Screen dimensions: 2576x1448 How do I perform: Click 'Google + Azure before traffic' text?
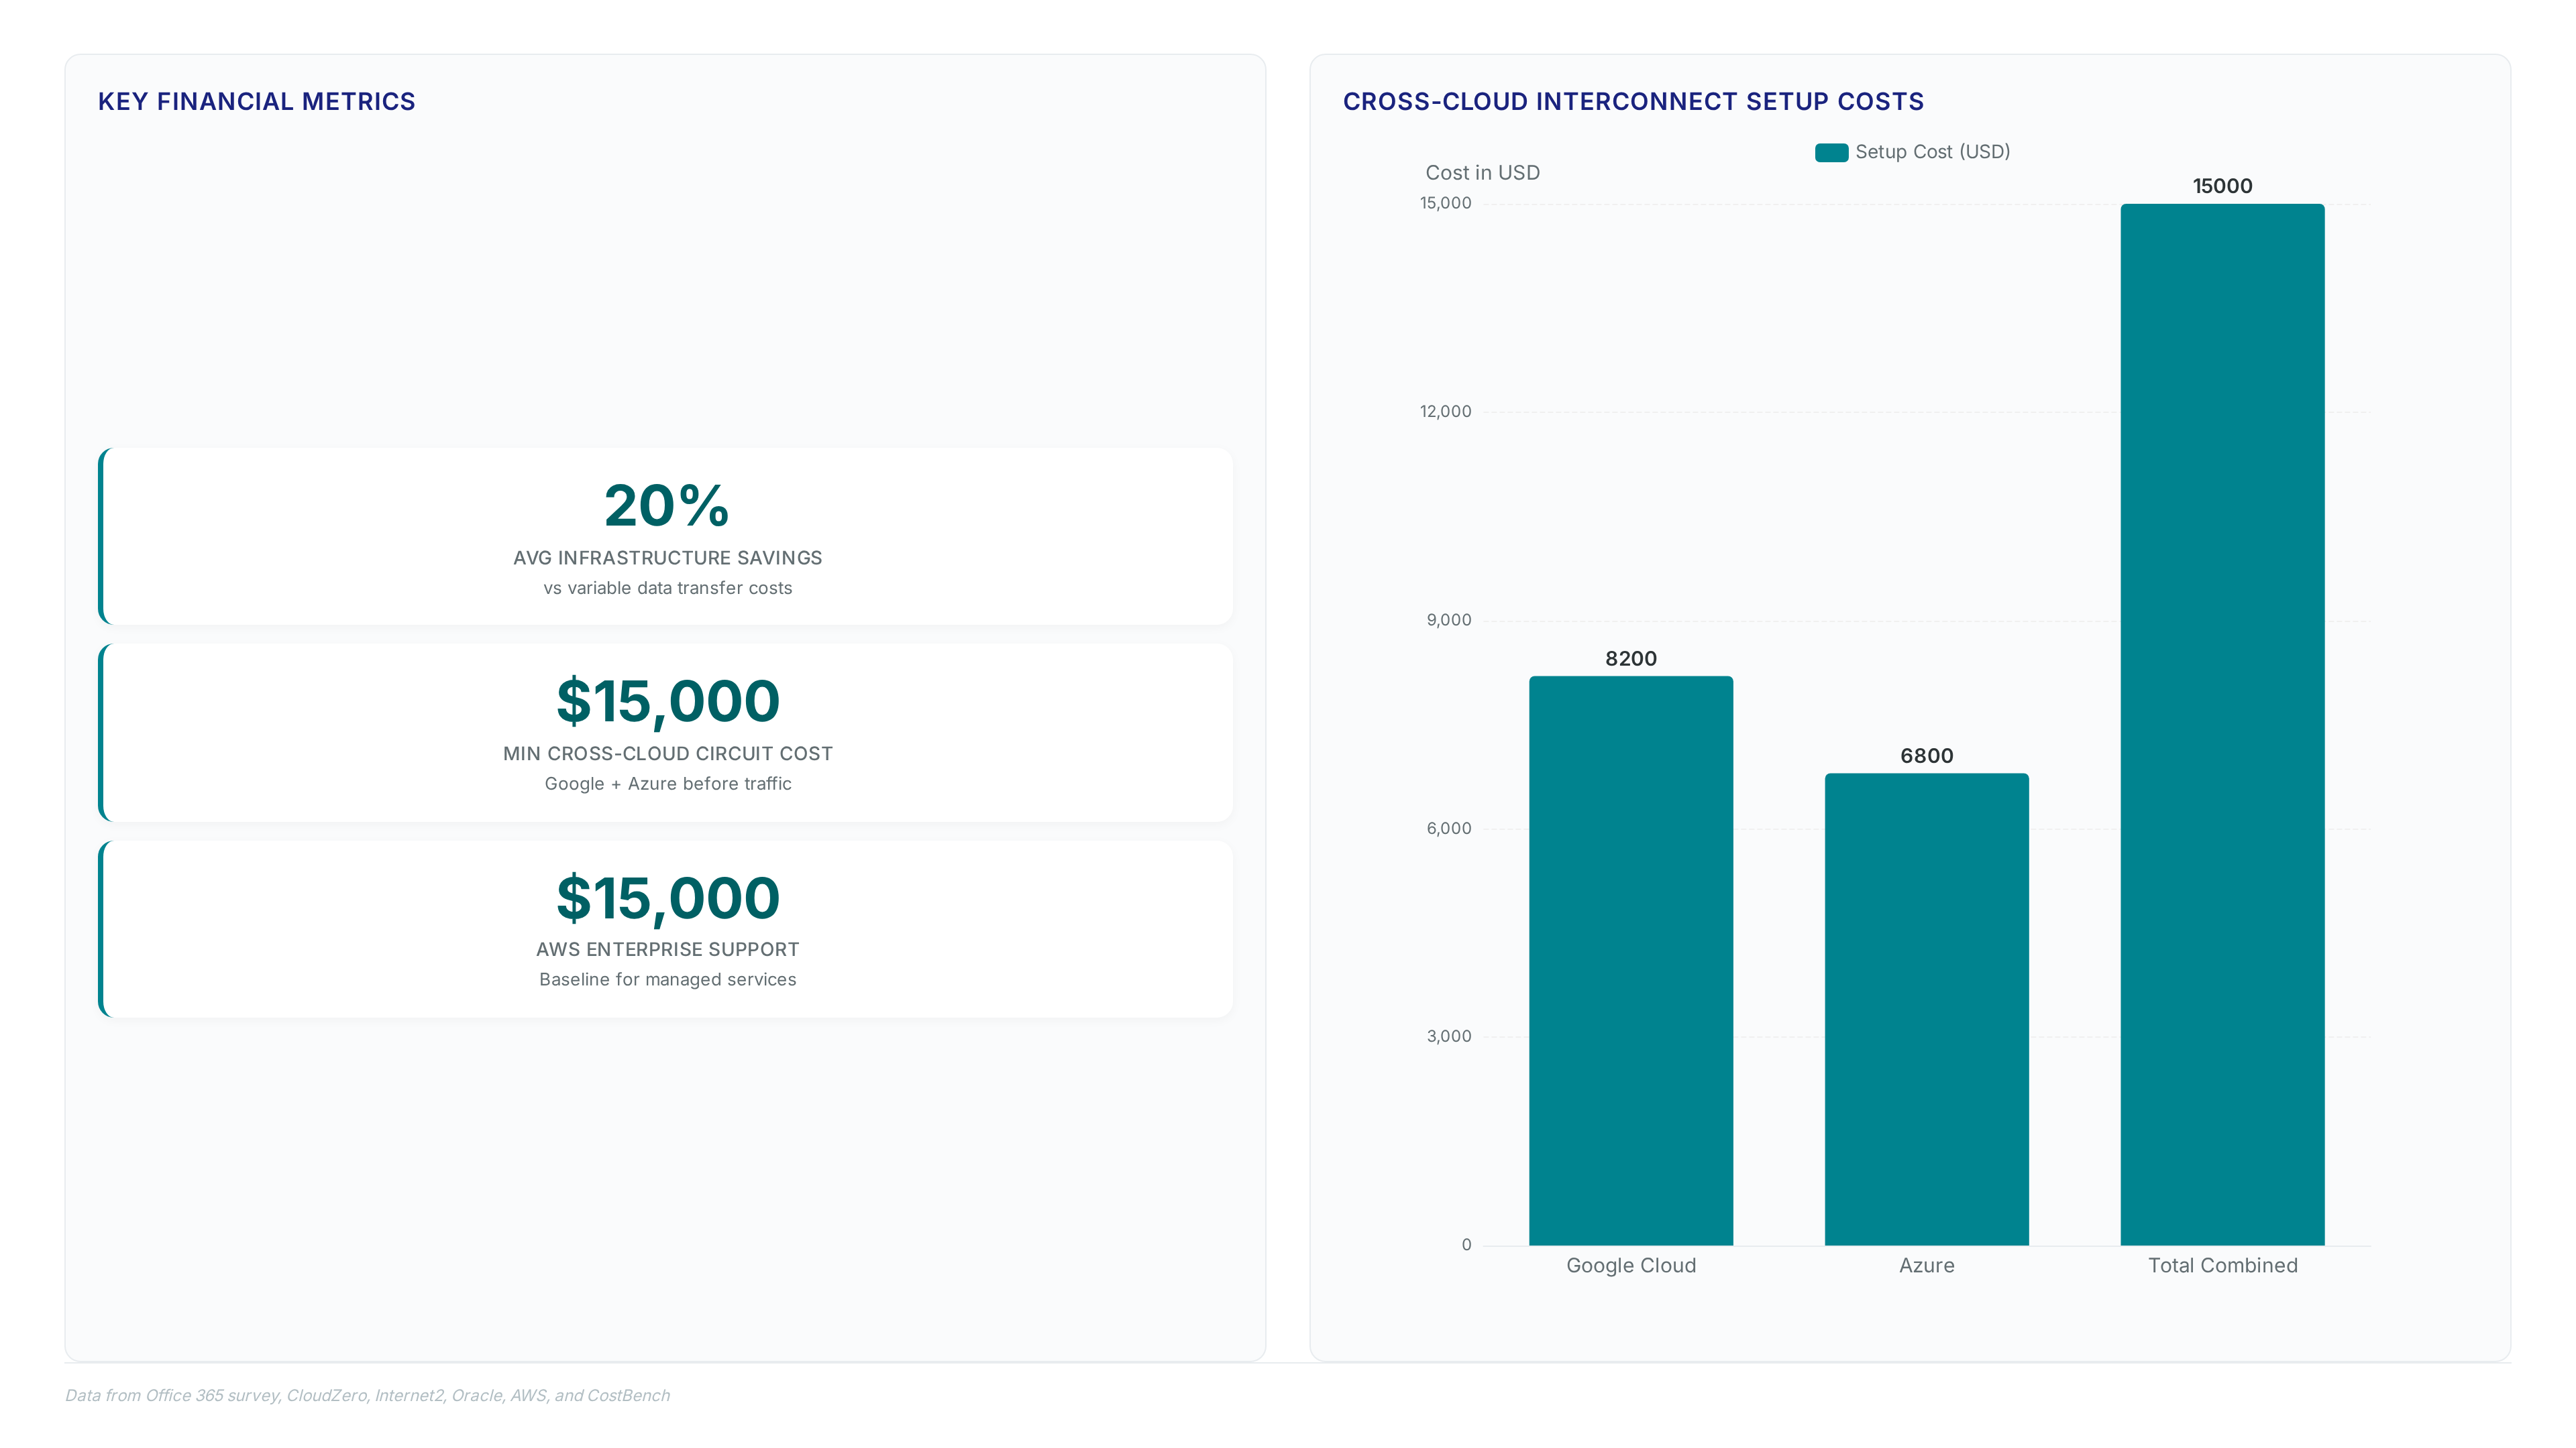pyautogui.click(x=667, y=784)
